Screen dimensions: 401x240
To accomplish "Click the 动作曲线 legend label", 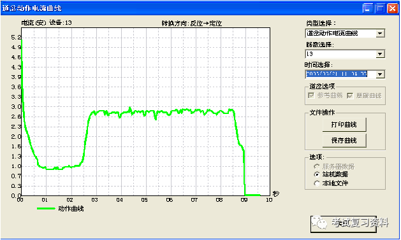I will pyautogui.click(x=71, y=209).
